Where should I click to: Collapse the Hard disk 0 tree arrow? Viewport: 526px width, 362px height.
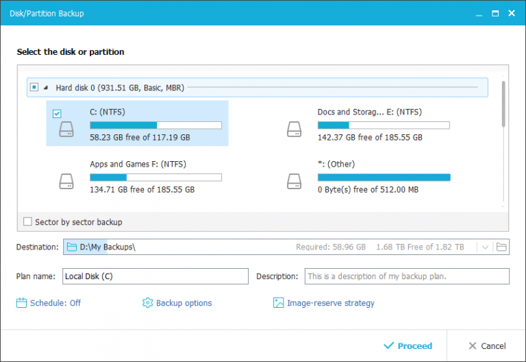46,88
